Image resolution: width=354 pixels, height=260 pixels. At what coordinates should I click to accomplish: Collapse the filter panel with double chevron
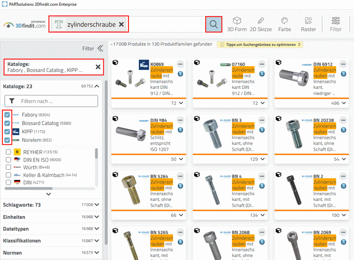[x=100, y=48]
